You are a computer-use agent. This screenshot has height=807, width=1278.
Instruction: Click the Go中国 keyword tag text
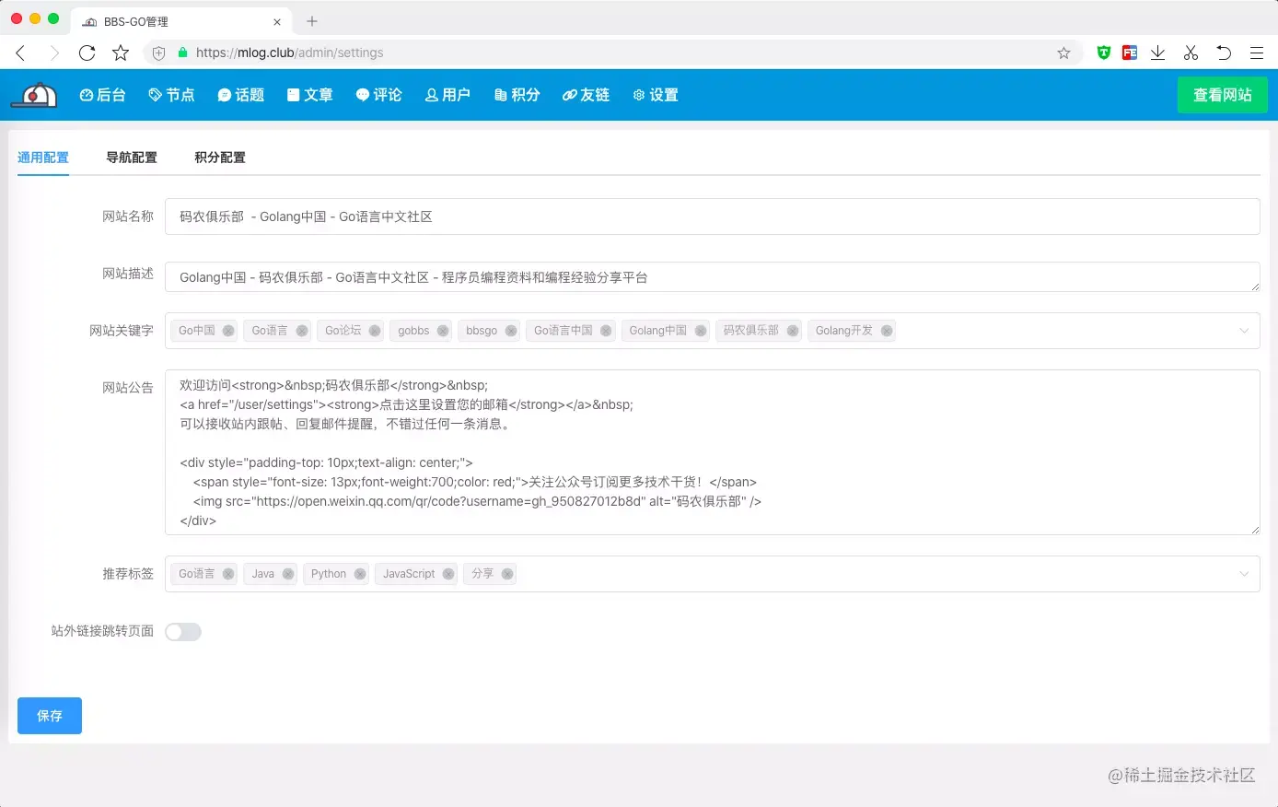197,331
